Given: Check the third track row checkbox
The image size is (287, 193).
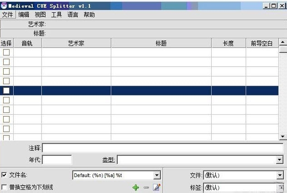Looking at the screenshot, I should (x=6, y=71).
